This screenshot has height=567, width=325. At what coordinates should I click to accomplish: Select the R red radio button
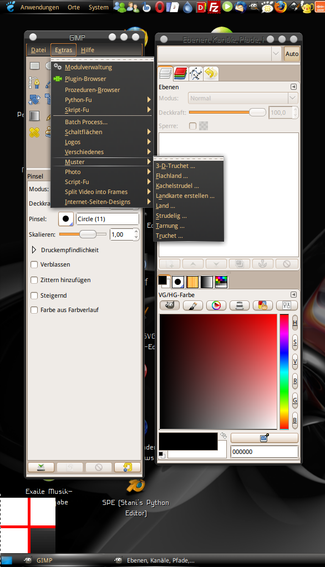(295, 381)
